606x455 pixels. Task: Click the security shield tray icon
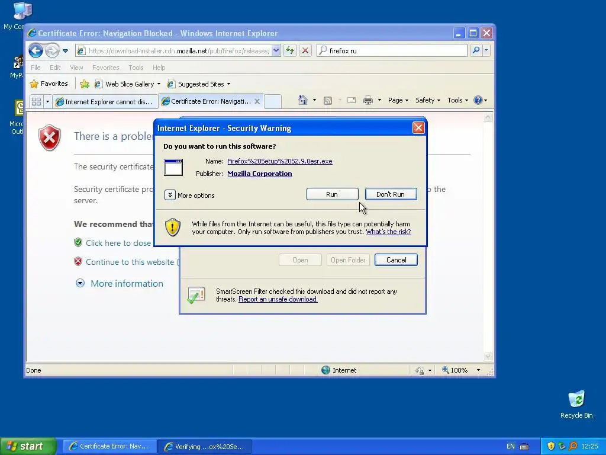pyautogui.click(x=551, y=447)
